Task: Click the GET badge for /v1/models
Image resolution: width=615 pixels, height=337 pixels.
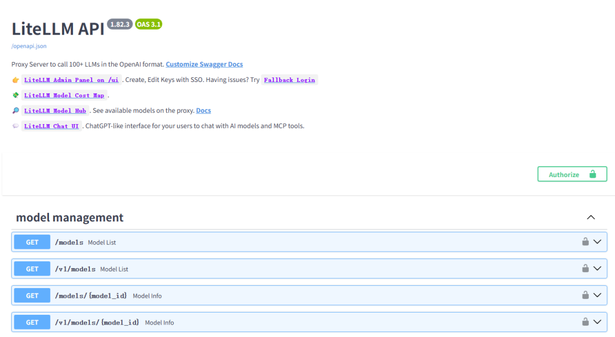Action: pos(32,269)
